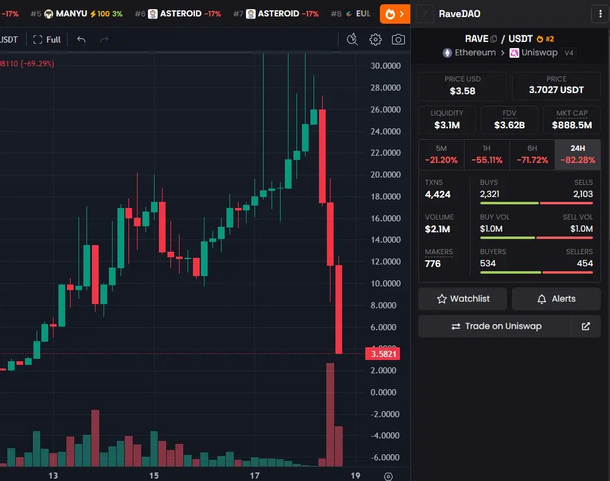Screen dimensions: 610x481
Task: Click the trending flame arrow button
Action: 394,14
